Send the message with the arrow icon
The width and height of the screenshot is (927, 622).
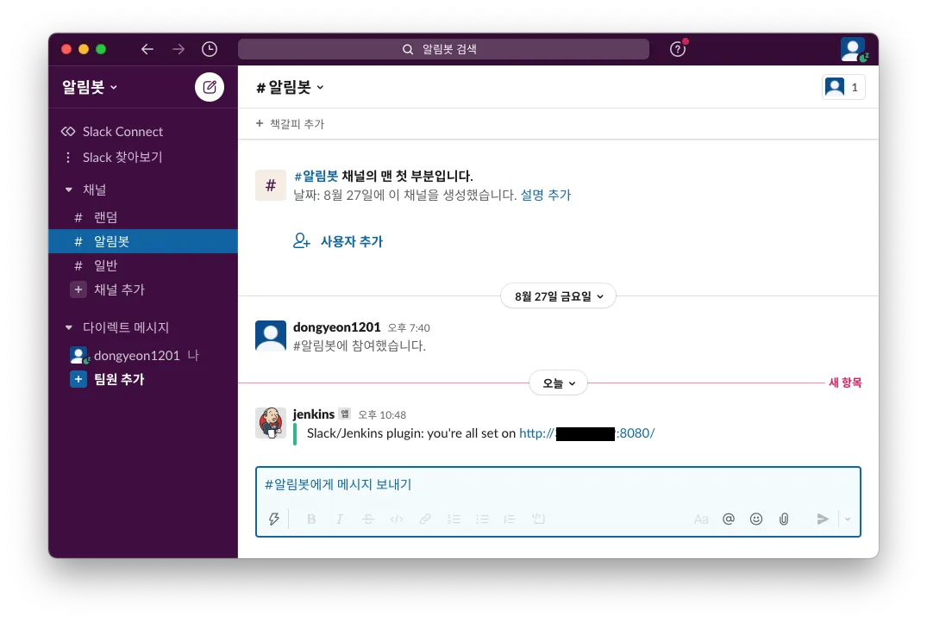[x=823, y=519]
